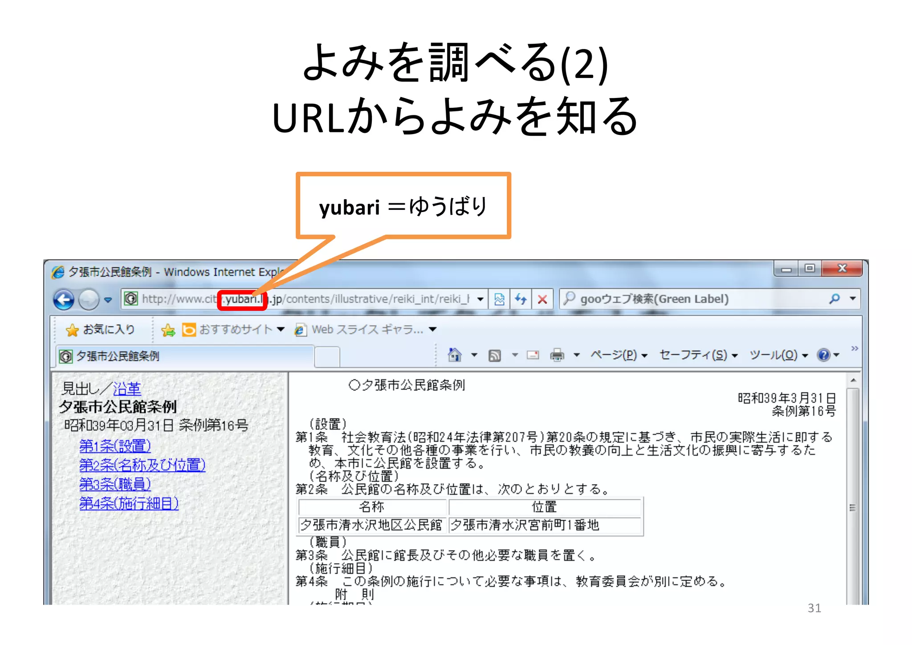Open おすすめサイト suggested sites dropdown
This screenshot has width=912, height=645.
pyautogui.click(x=233, y=330)
